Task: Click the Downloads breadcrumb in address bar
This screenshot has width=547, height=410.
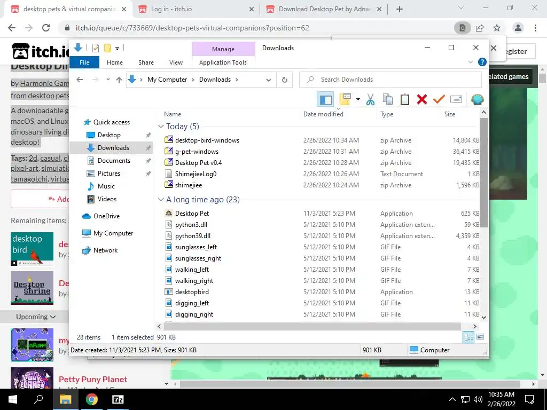Action: [215, 80]
